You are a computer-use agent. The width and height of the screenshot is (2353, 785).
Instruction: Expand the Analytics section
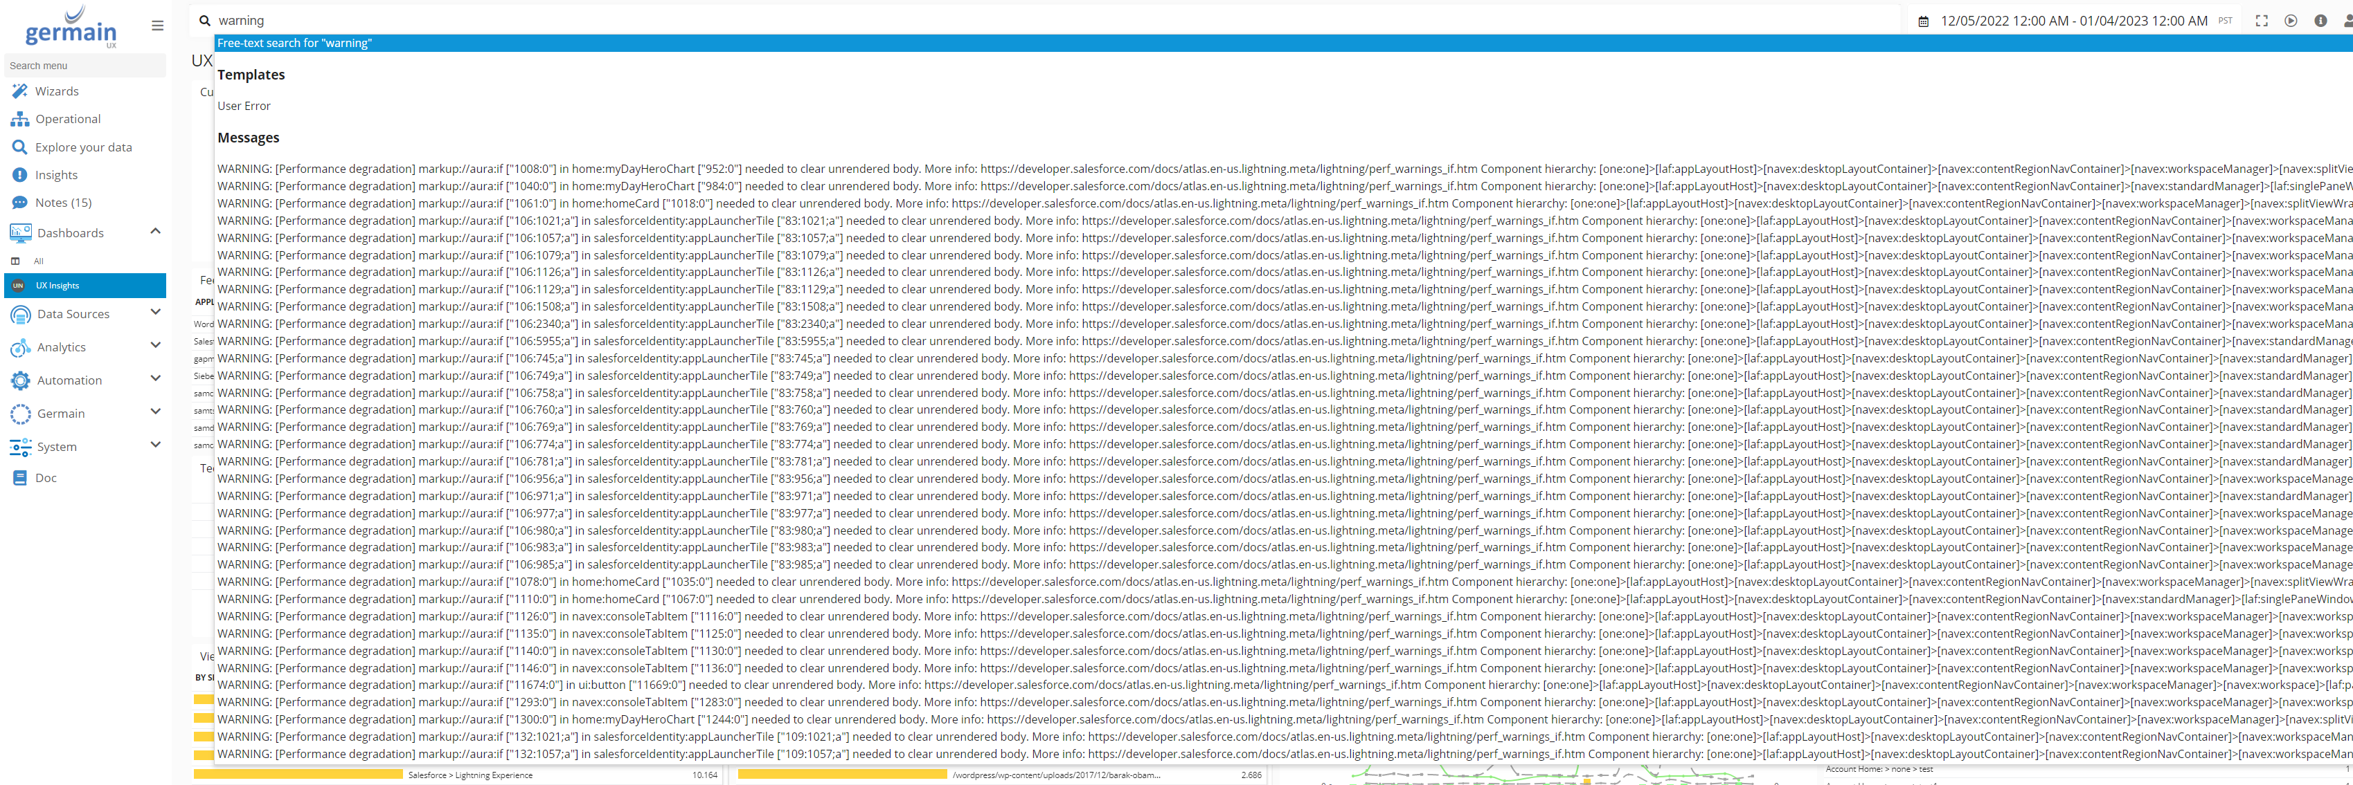[x=155, y=346]
